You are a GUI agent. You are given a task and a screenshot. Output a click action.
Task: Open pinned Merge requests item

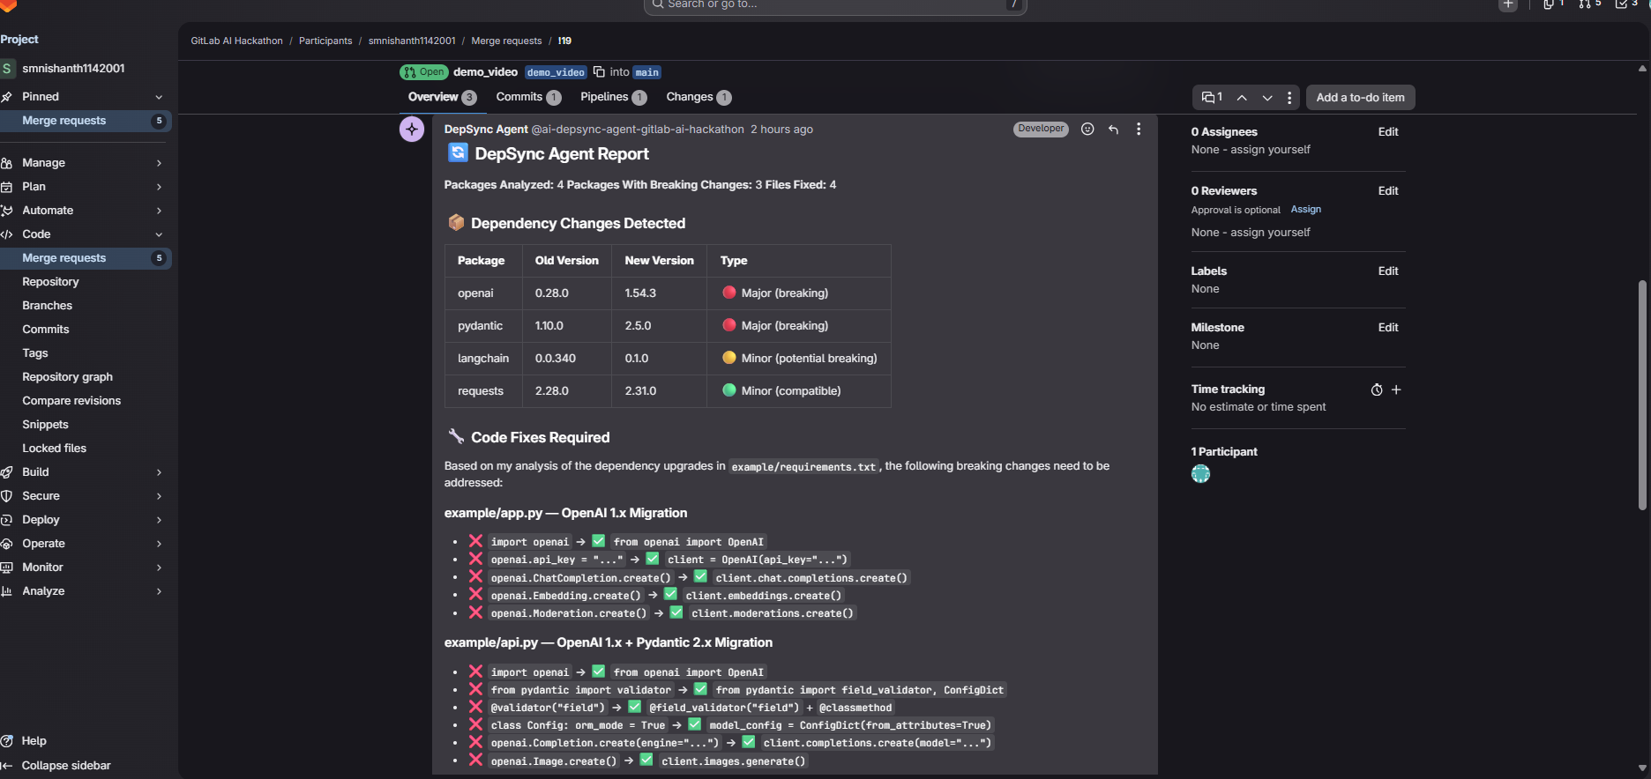pos(86,121)
